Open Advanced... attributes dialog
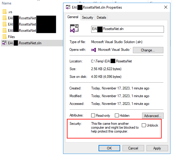This screenshot has height=156, width=177. (153, 116)
